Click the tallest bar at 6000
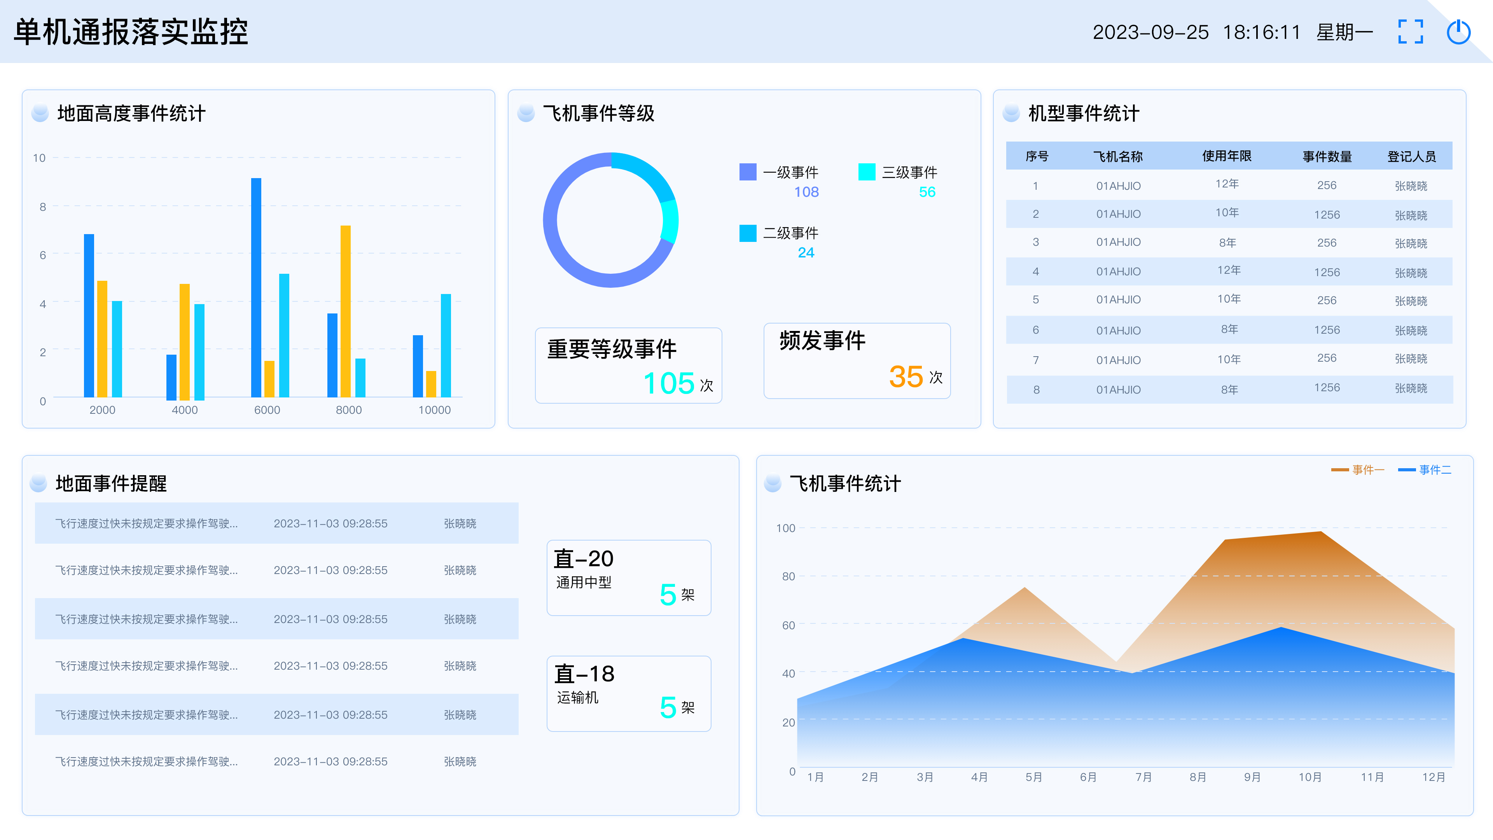Viewport: 1493px width, 840px height. (x=256, y=287)
